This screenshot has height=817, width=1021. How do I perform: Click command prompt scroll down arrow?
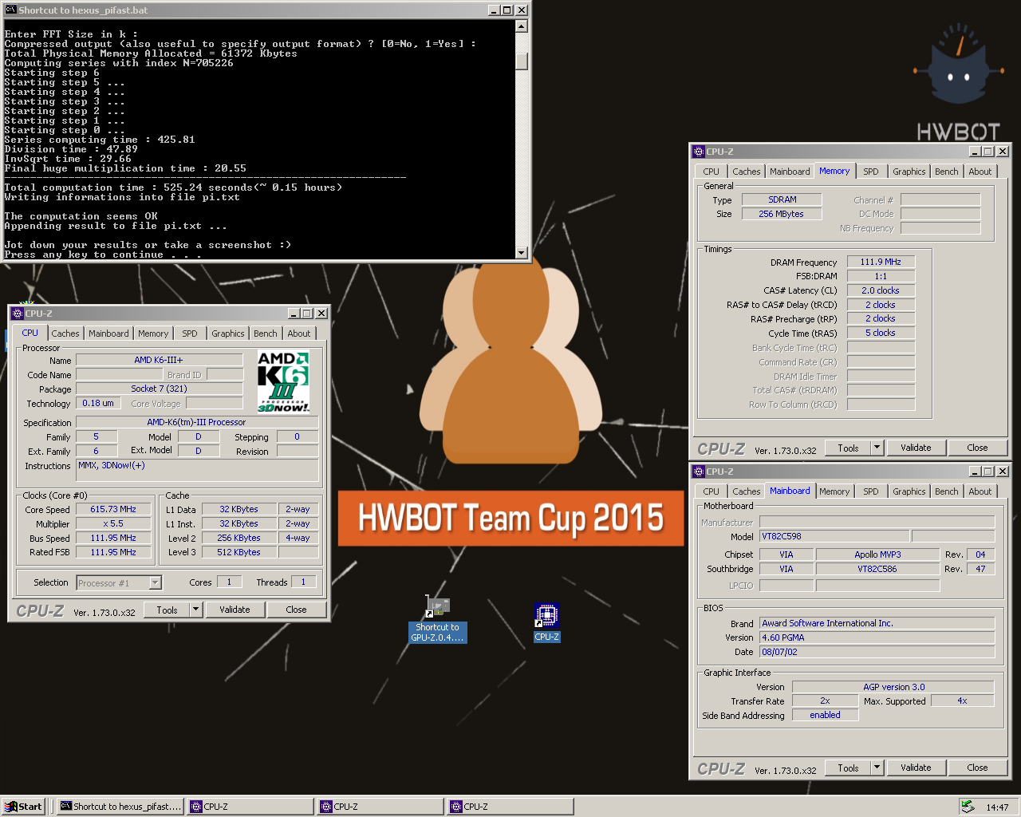(522, 253)
